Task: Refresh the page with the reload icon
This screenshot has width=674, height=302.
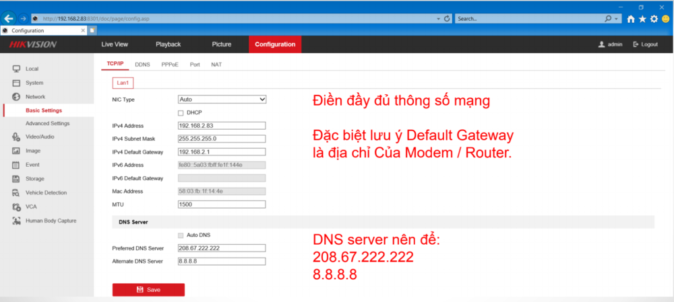Action: coord(447,19)
